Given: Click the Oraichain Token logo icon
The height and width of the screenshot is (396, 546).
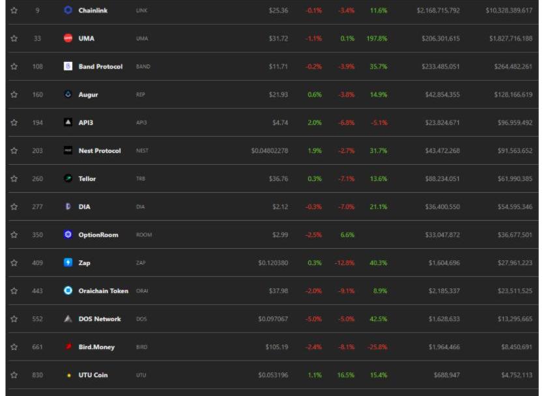Looking at the screenshot, I should point(68,290).
